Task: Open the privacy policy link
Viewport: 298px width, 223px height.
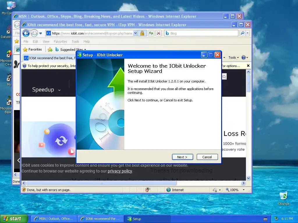Action: pyautogui.click(x=120, y=171)
